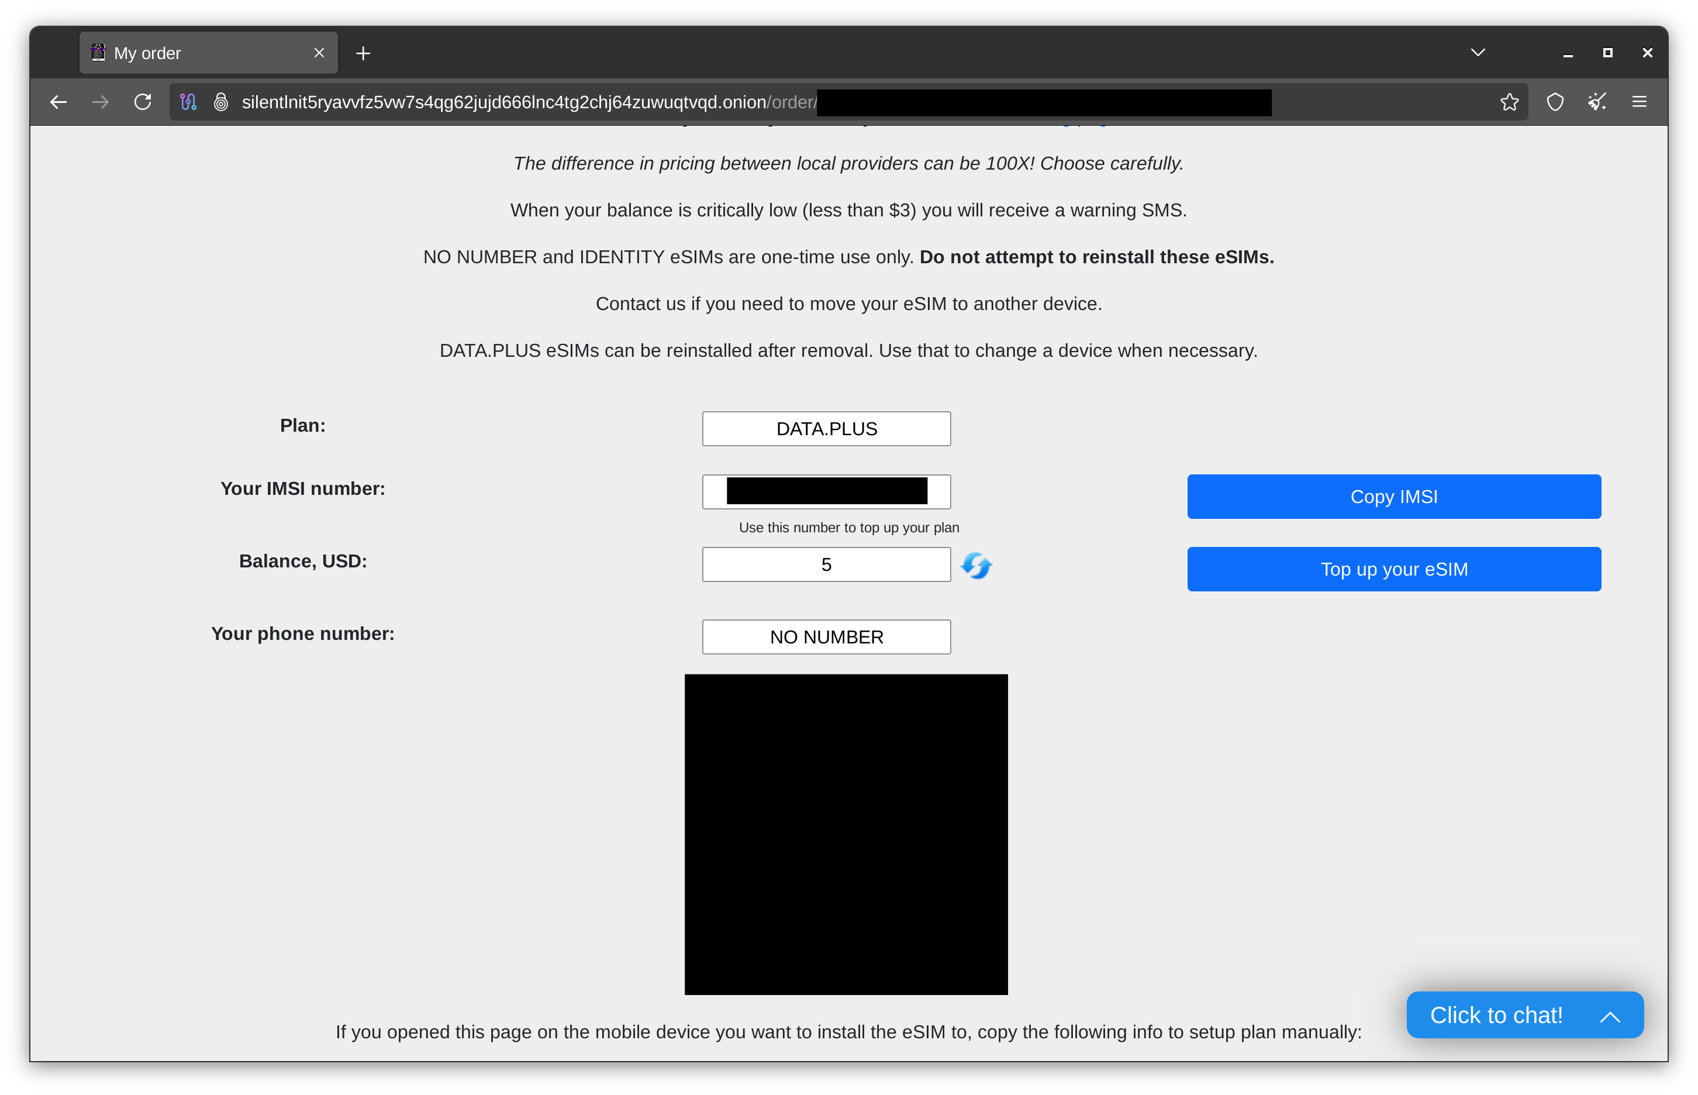Open the hamburger application menu
Viewport: 1698px width, 1095px height.
[x=1639, y=102]
